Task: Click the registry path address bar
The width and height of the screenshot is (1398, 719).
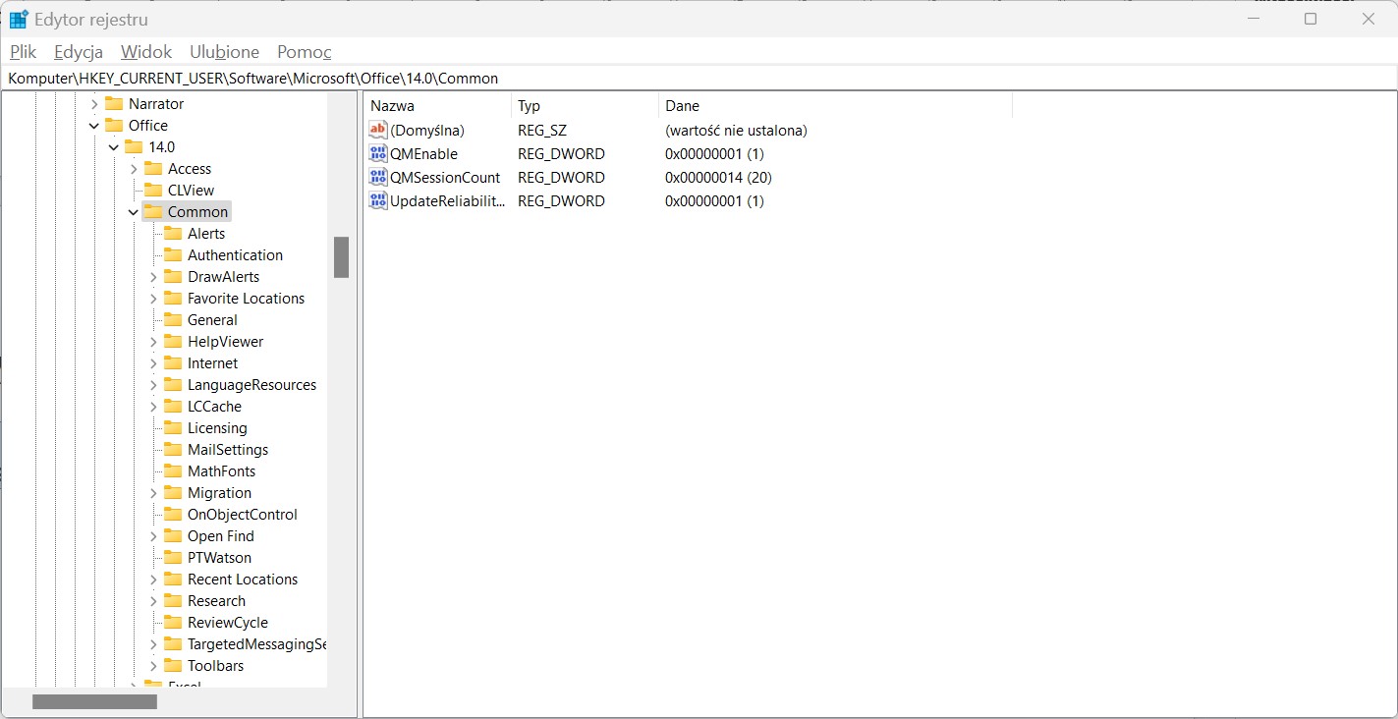Action: pos(699,78)
